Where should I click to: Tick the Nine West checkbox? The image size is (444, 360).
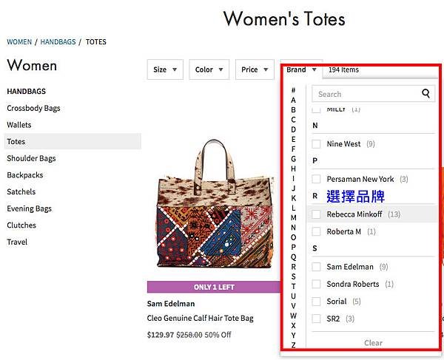[x=316, y=143]
